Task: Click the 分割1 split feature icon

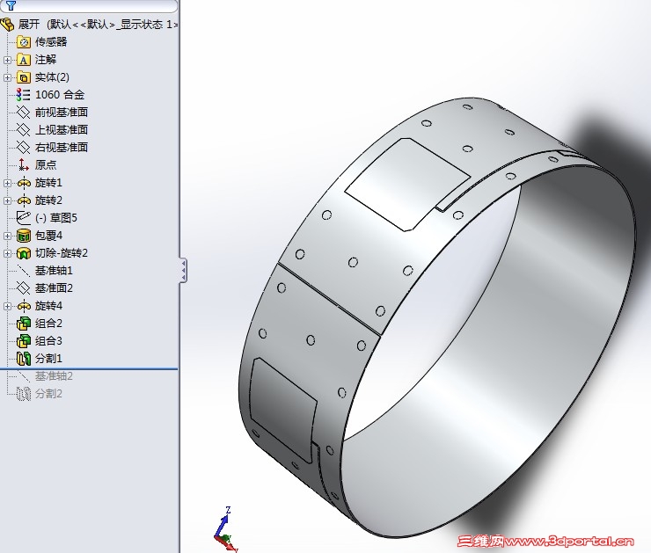Action: point(24,359)
